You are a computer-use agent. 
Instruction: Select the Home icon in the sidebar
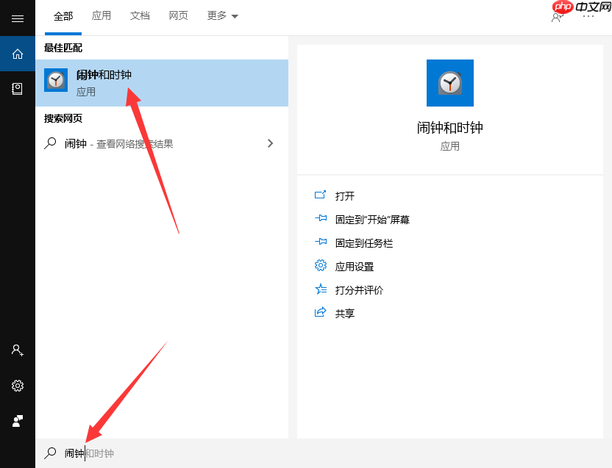[x=18, y=54]
